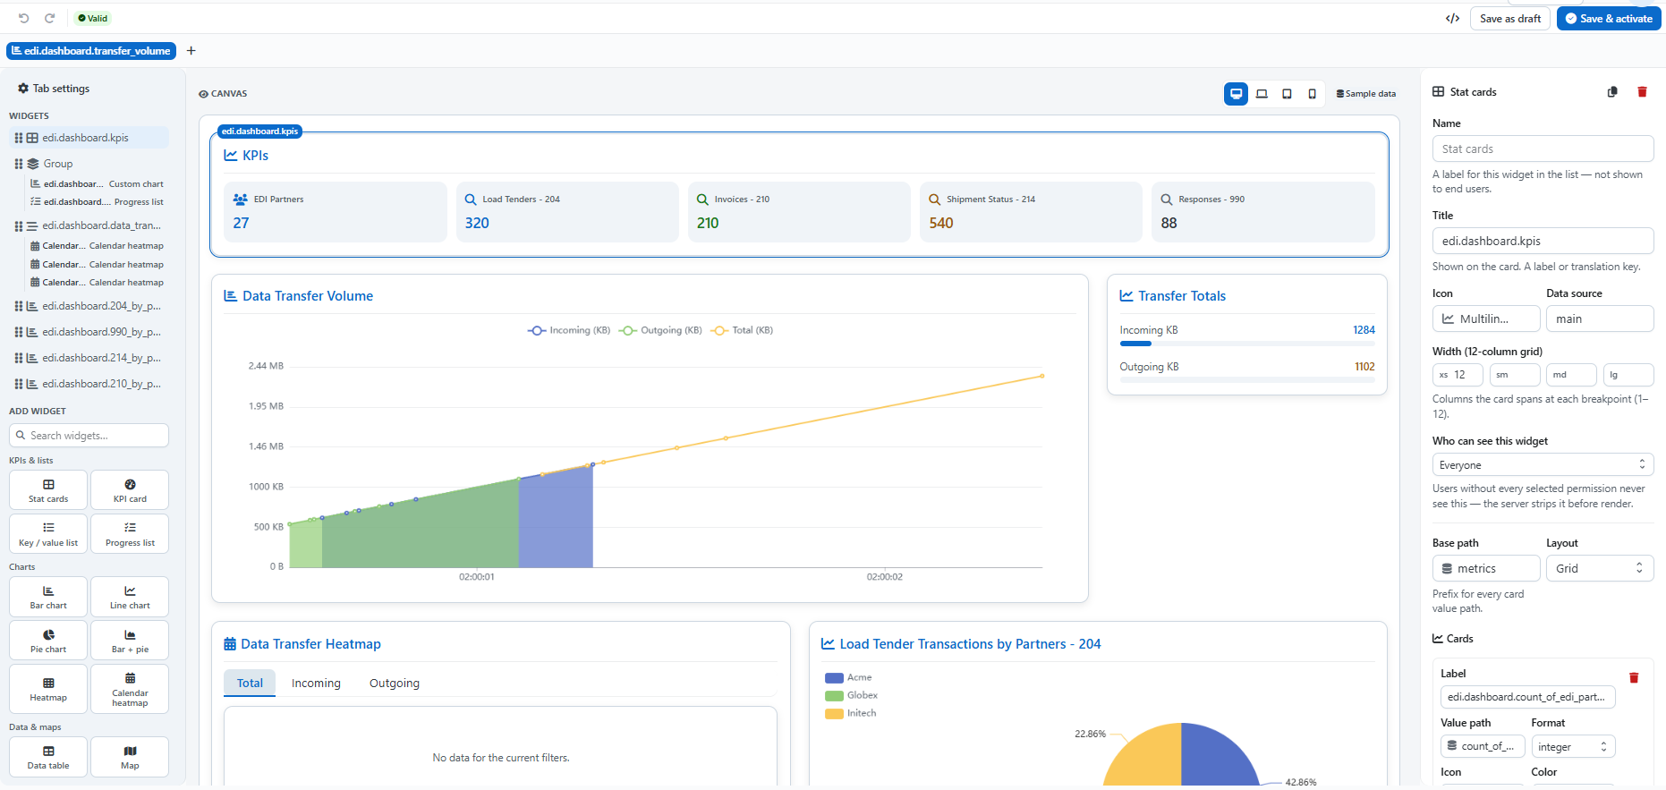This screenshot has height=790, width=1666.
Task: Delete the card with red trash icon
Action: click(x=1634, y=677)
